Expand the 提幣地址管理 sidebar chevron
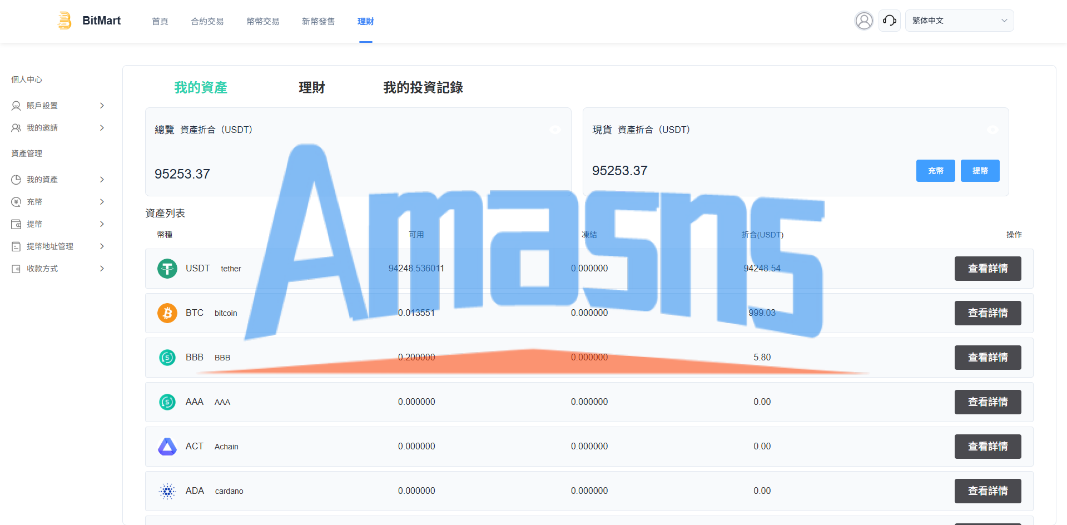 click(102, 246)
